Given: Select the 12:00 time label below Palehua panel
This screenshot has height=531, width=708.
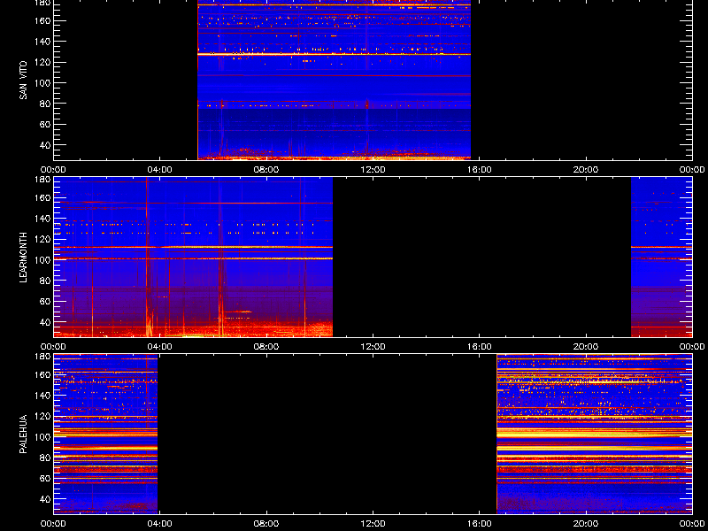Looking at the screenshot, I should click(373, 524).
